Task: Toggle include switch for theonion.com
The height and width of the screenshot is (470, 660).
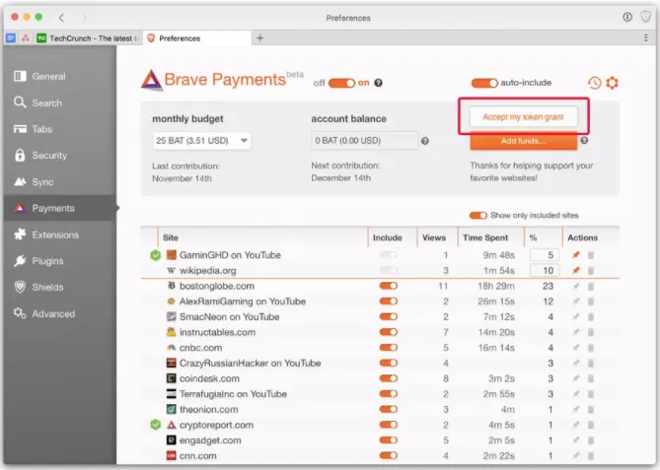Action: pyautogui.click(x=389, y=409)
